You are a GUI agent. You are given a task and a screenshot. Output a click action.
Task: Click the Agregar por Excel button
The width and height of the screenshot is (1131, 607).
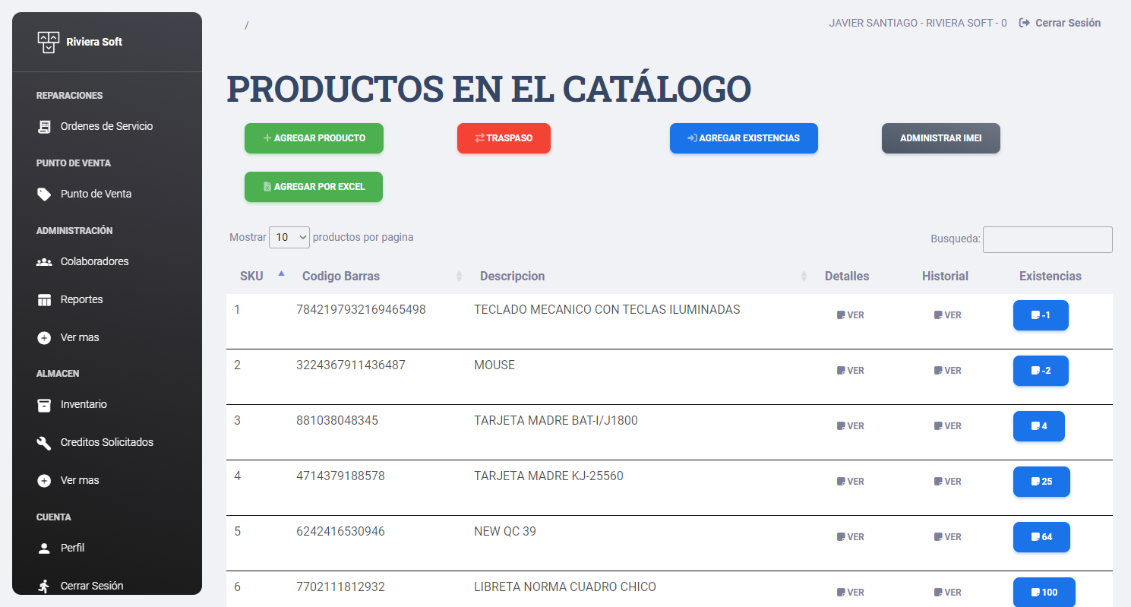314,187
